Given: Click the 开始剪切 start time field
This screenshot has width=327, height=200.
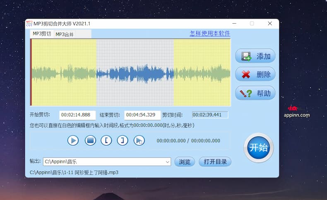Looking at the screenshot, I should click(77, 115).
